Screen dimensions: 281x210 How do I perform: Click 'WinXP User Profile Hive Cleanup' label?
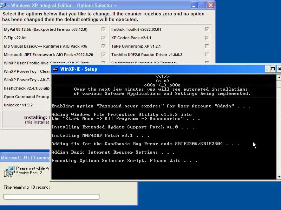46,63
